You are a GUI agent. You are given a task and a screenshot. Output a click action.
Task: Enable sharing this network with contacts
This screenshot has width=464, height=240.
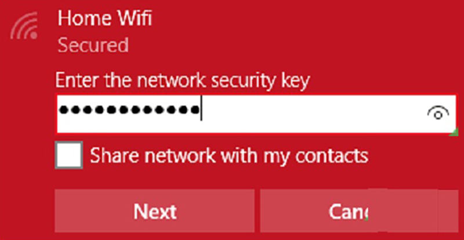[x=68, y=155]
